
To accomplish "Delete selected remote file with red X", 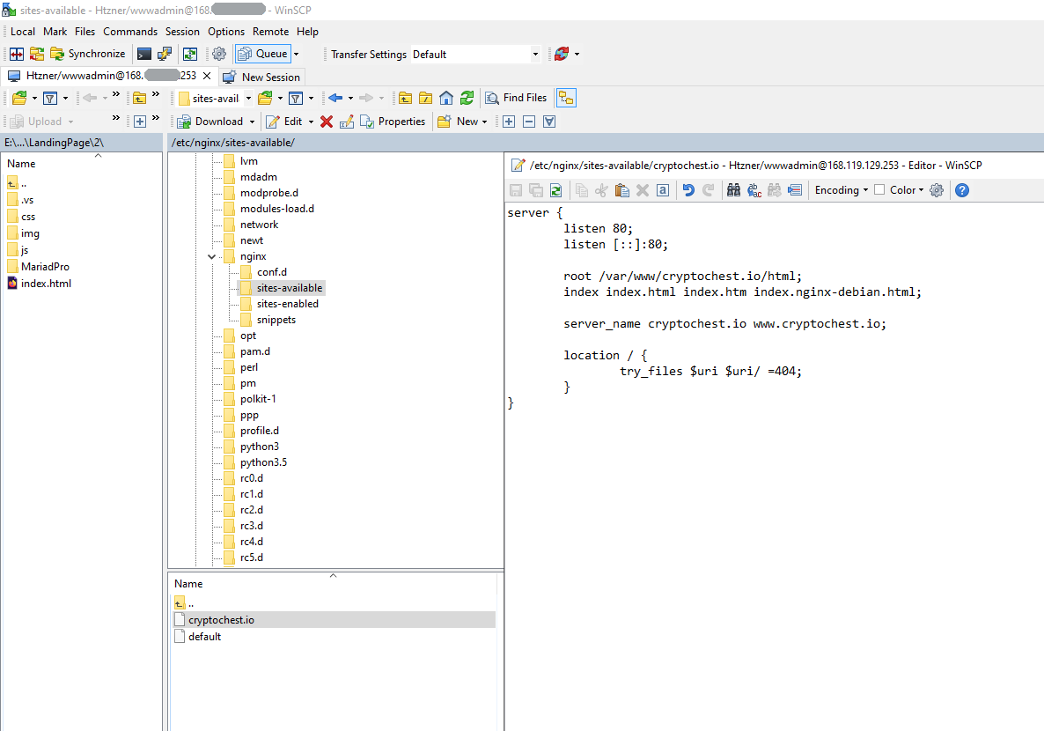I will 327,122.
